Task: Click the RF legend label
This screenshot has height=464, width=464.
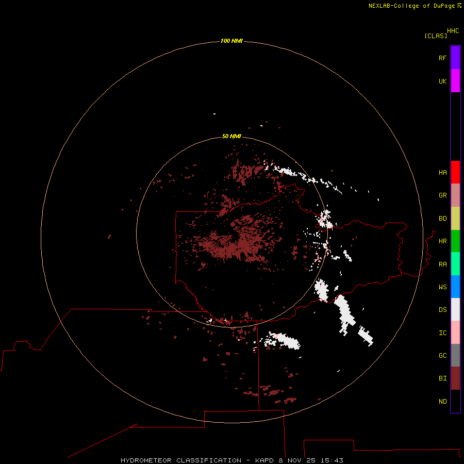Action: (x=442, y=58)
